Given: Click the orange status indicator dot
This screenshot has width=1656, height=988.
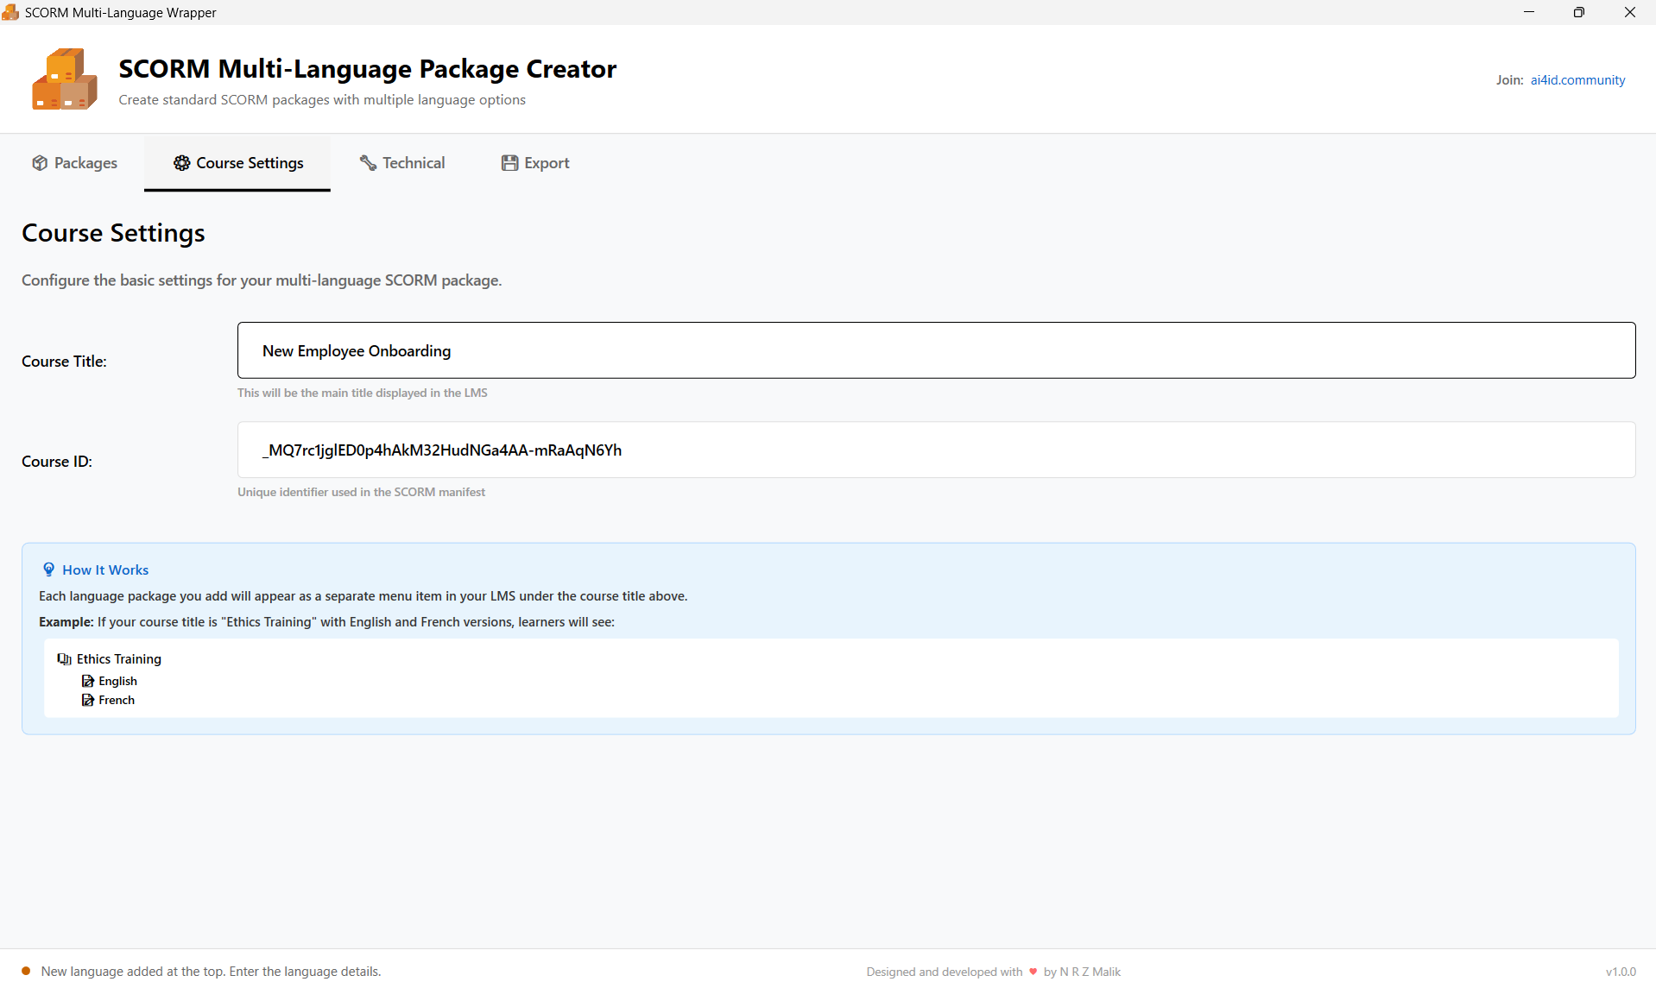Looking at the screenshot, I should (x=26, y=971).
